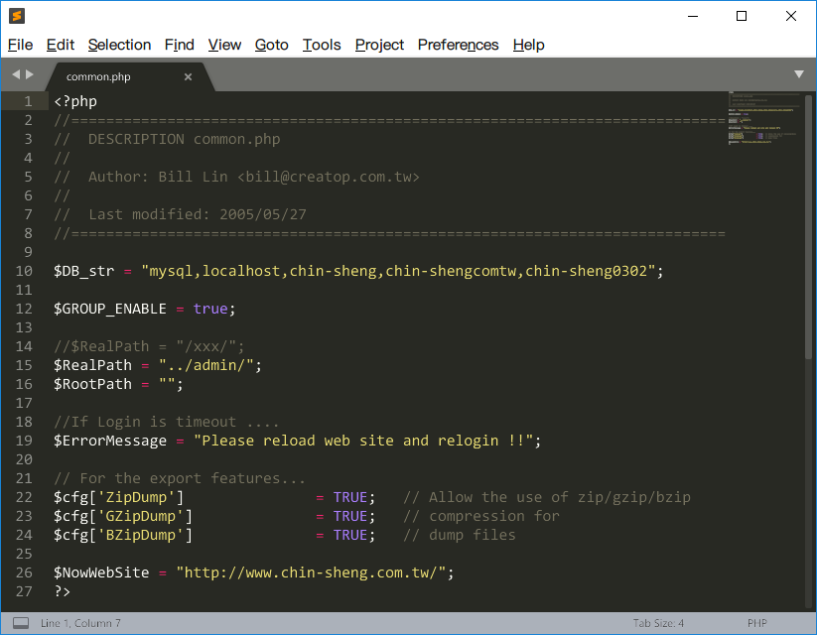Click the // dump files comment

coord(460,535)
